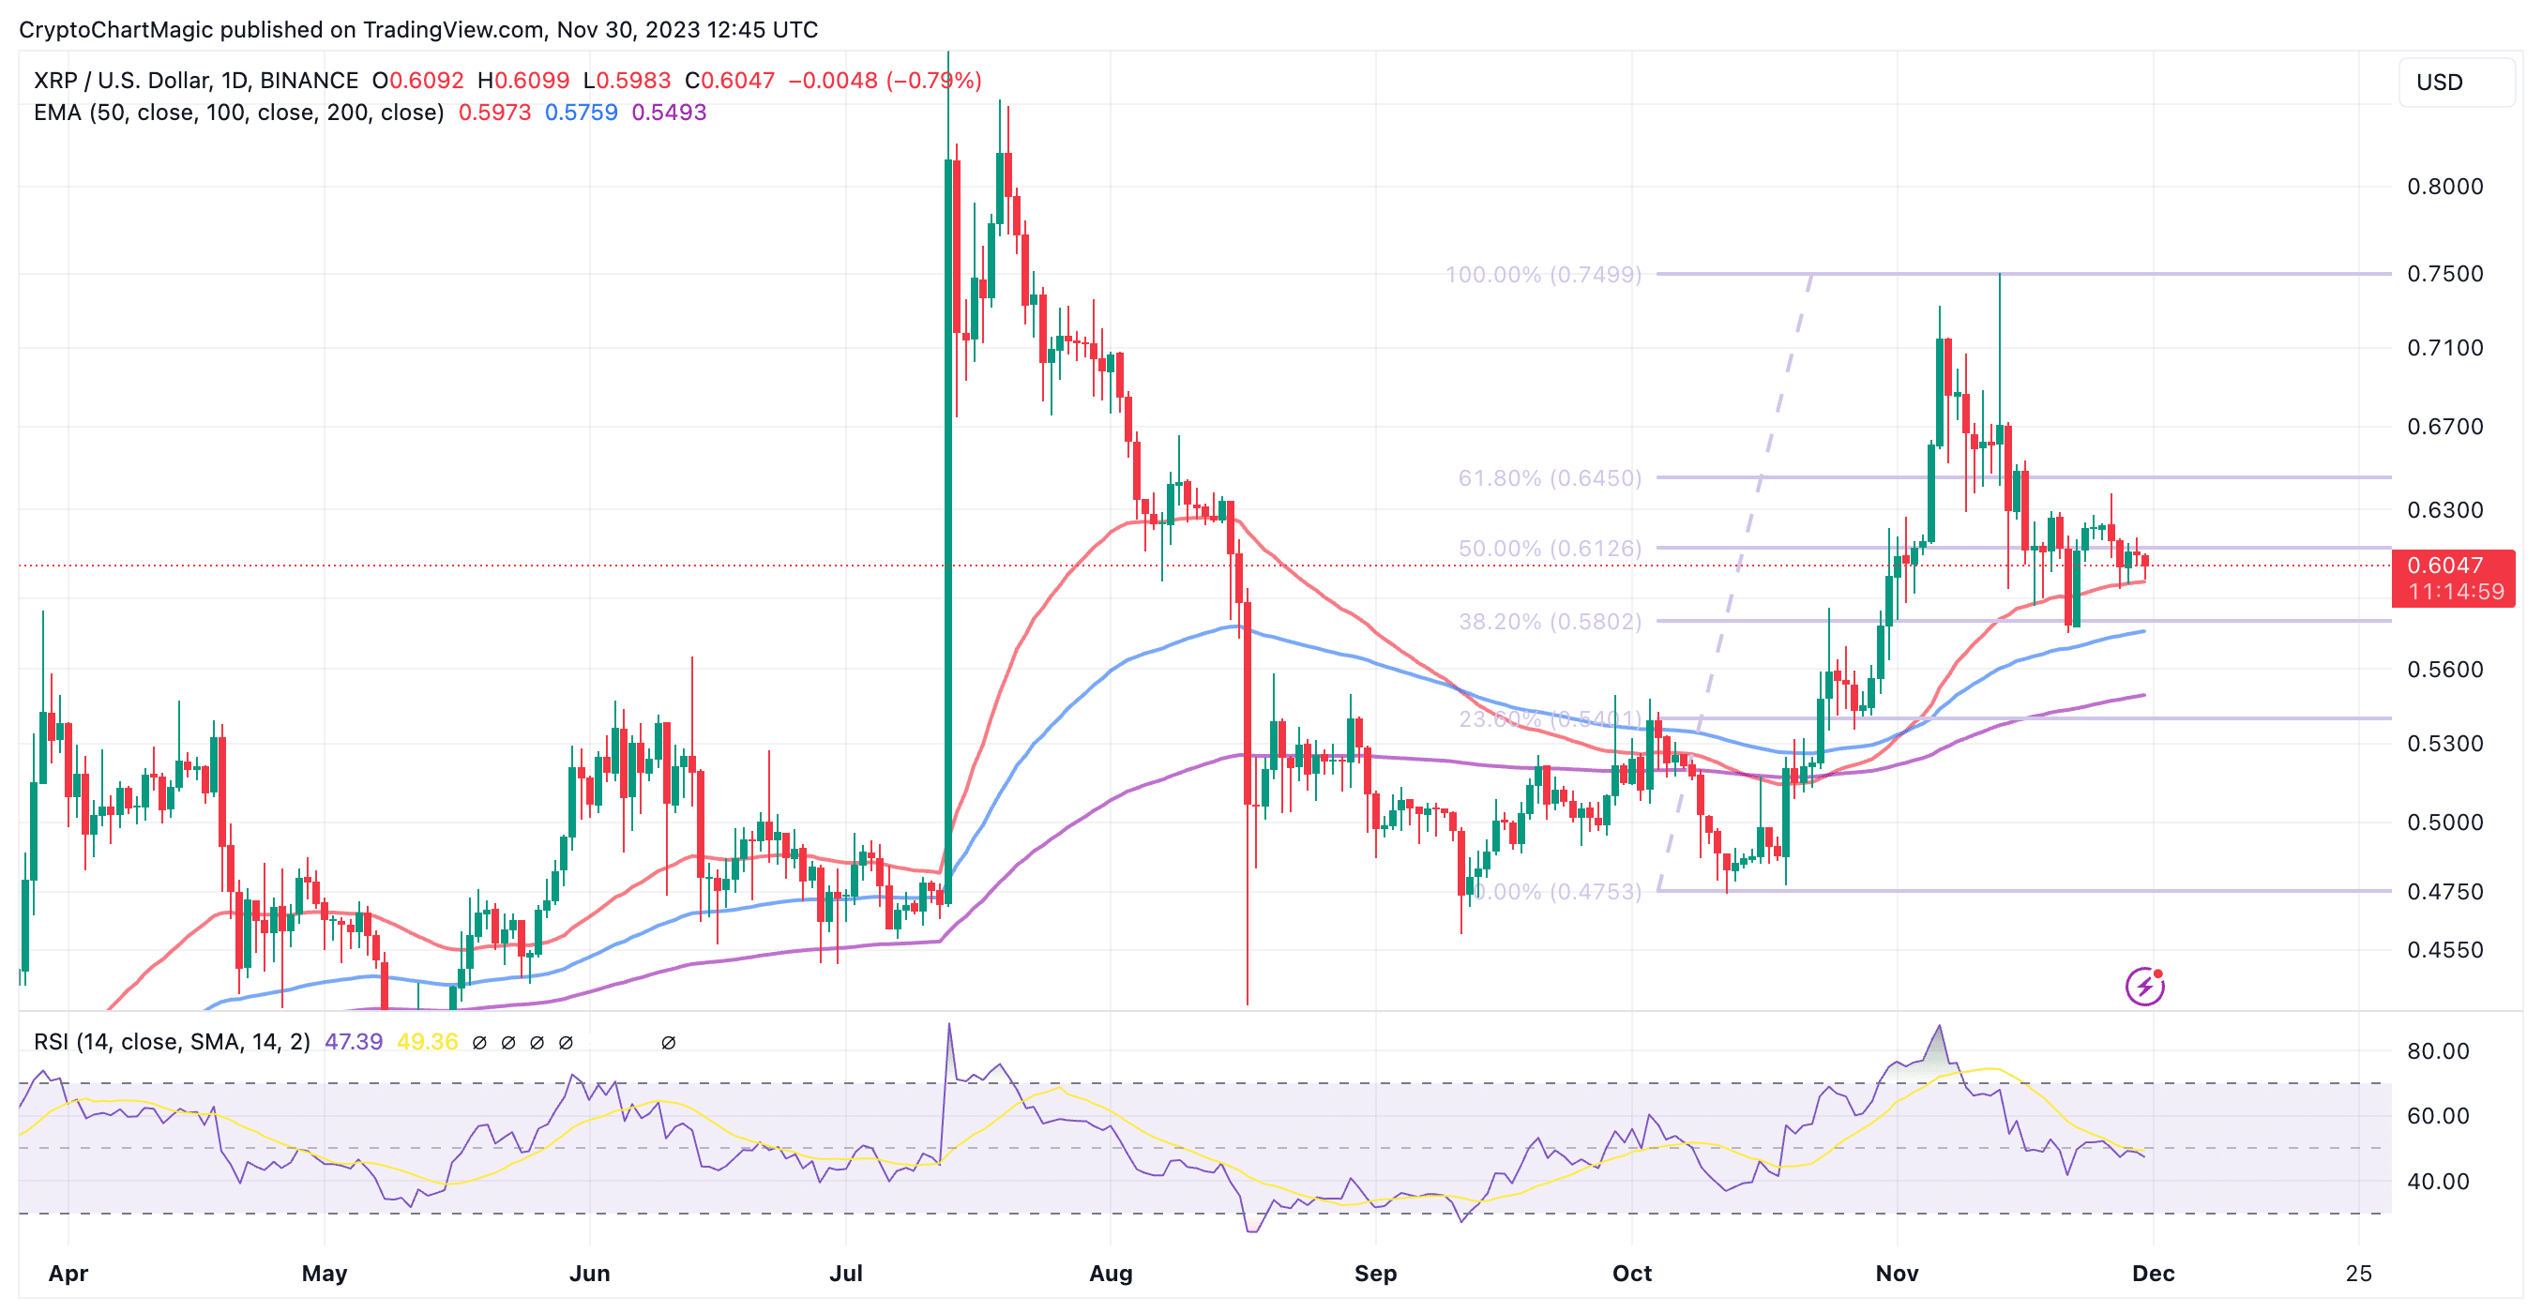The width and height of the screenshot is (2542, 1313).
Task: Click the RSI SMA value 49.36
Action: (428, 1042)
